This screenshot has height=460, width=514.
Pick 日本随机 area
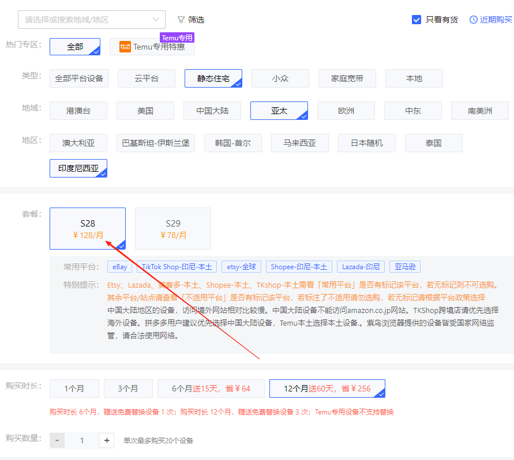367,143
